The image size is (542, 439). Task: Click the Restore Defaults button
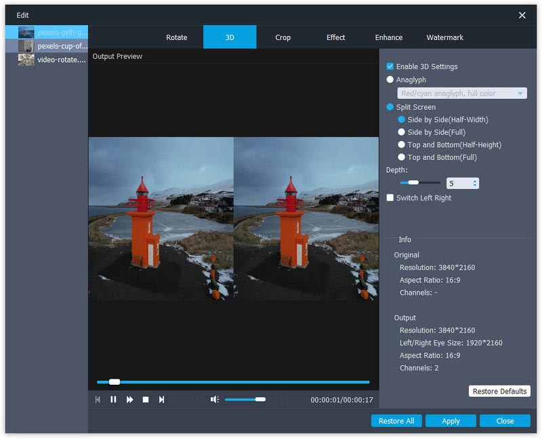pos(499,392)
